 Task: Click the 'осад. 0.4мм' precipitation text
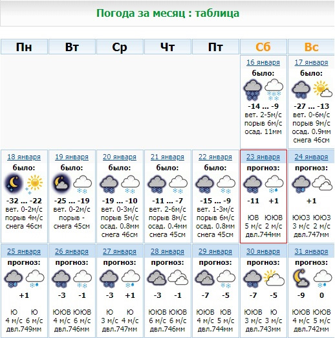click(x=167, y=226)
